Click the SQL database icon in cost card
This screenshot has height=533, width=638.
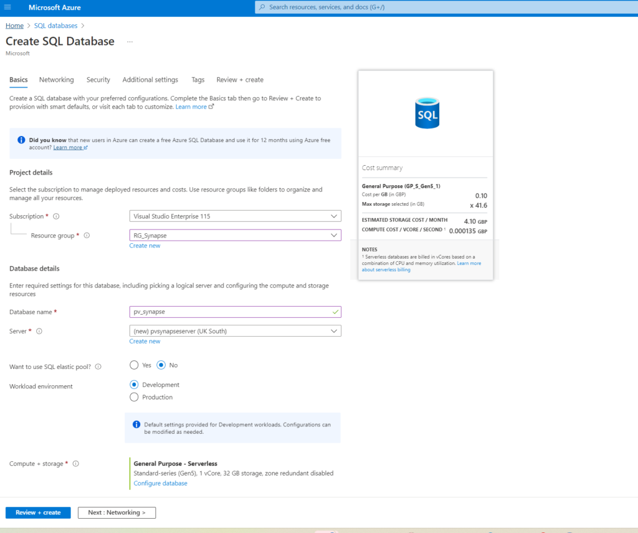click(x=427, y=113)
